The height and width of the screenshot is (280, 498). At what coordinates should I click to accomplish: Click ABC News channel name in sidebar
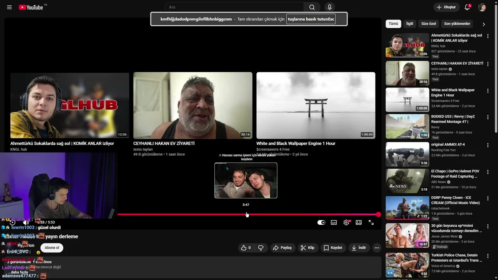(438, 182)
